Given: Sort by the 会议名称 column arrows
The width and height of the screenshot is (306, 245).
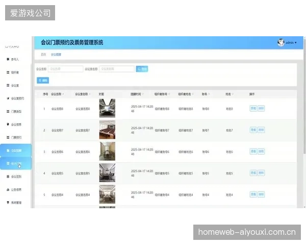Looking at the screenshot, I should [63, 94].
